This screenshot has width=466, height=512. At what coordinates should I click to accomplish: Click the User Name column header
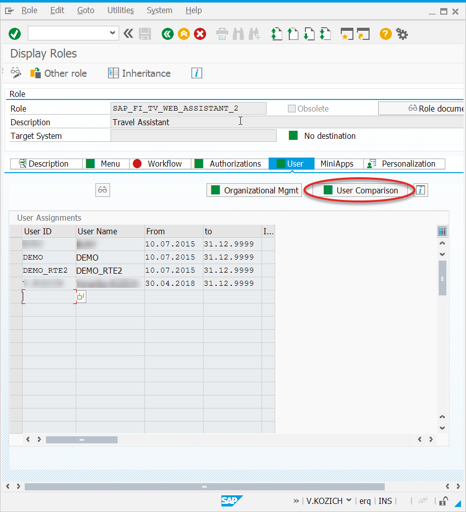tap(111, 231)
